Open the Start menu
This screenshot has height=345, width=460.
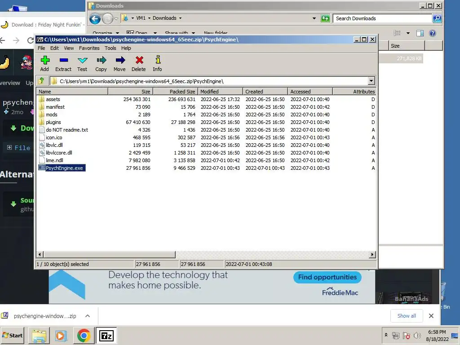[12, 335]
